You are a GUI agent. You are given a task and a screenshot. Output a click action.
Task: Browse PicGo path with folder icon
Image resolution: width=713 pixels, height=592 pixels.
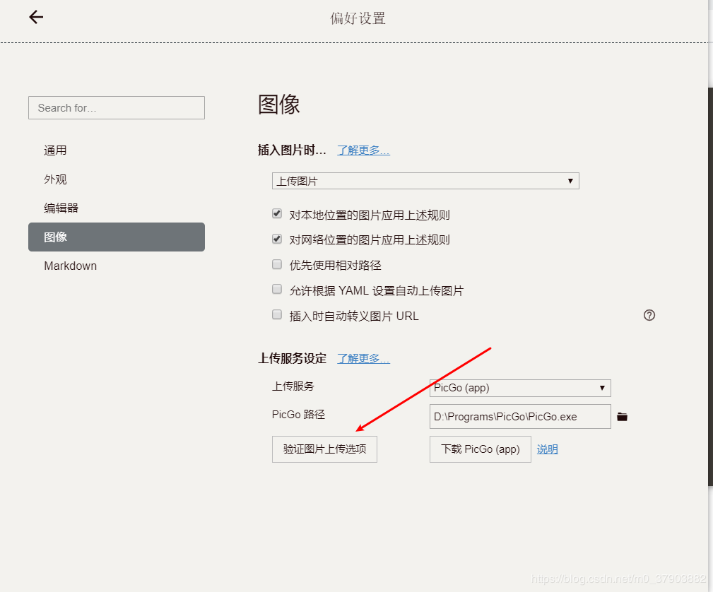pos(622,417)
